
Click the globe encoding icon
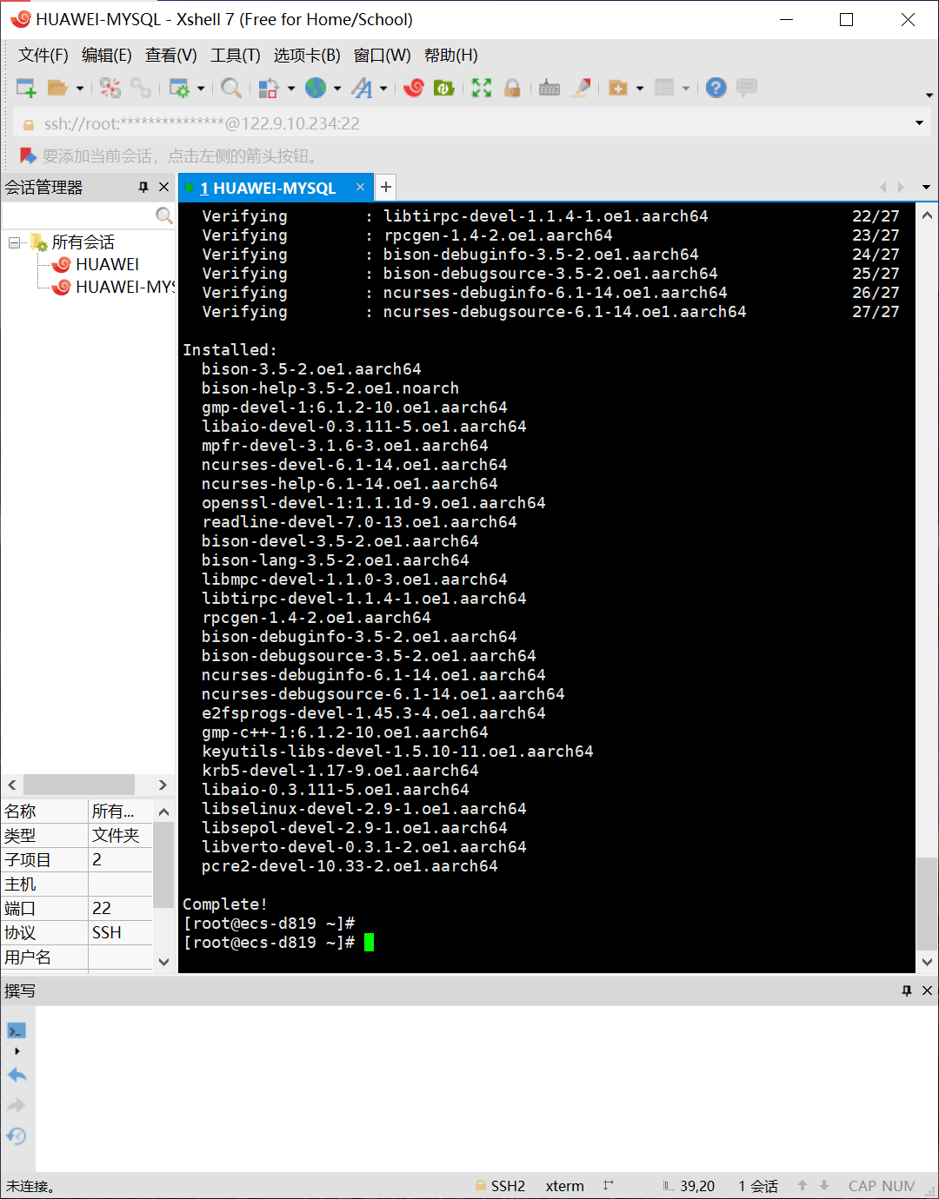click(316, 88)
